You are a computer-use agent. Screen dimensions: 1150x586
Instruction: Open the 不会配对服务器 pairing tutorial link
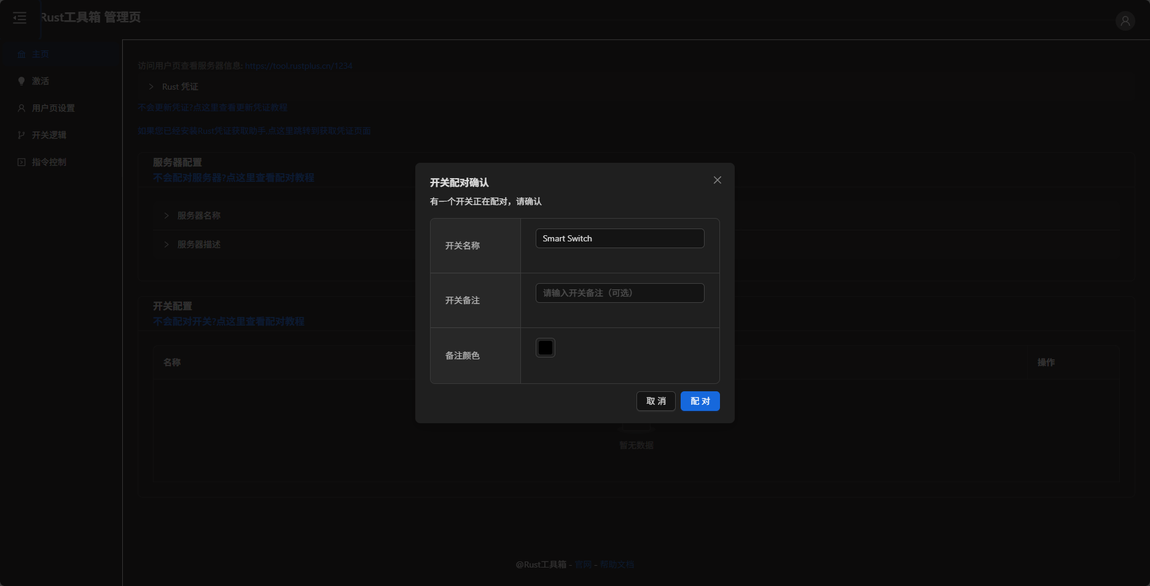[233, 178]
